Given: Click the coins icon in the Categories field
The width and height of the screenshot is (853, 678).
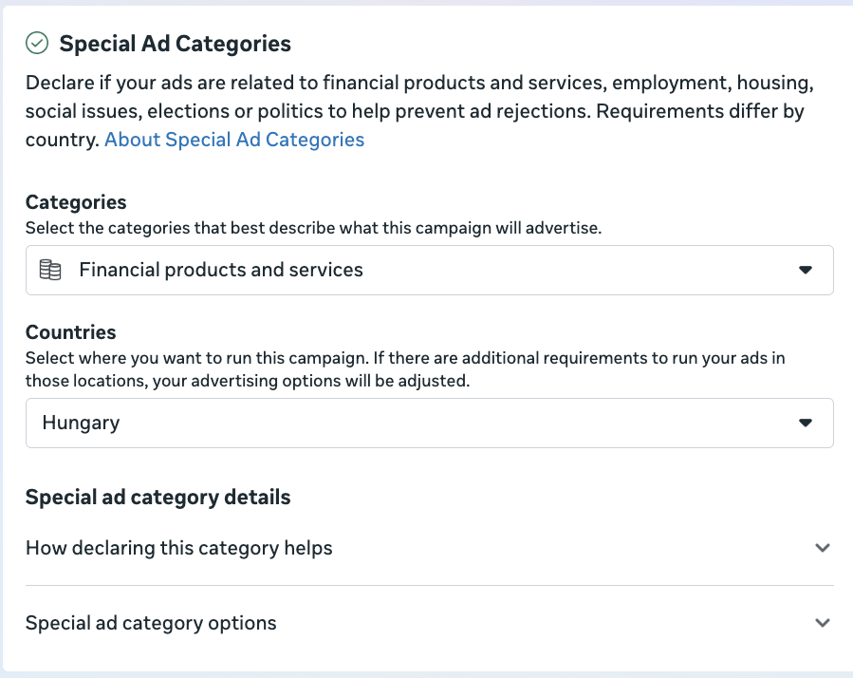Looking at the screenshot, I should tap(50, 270).
